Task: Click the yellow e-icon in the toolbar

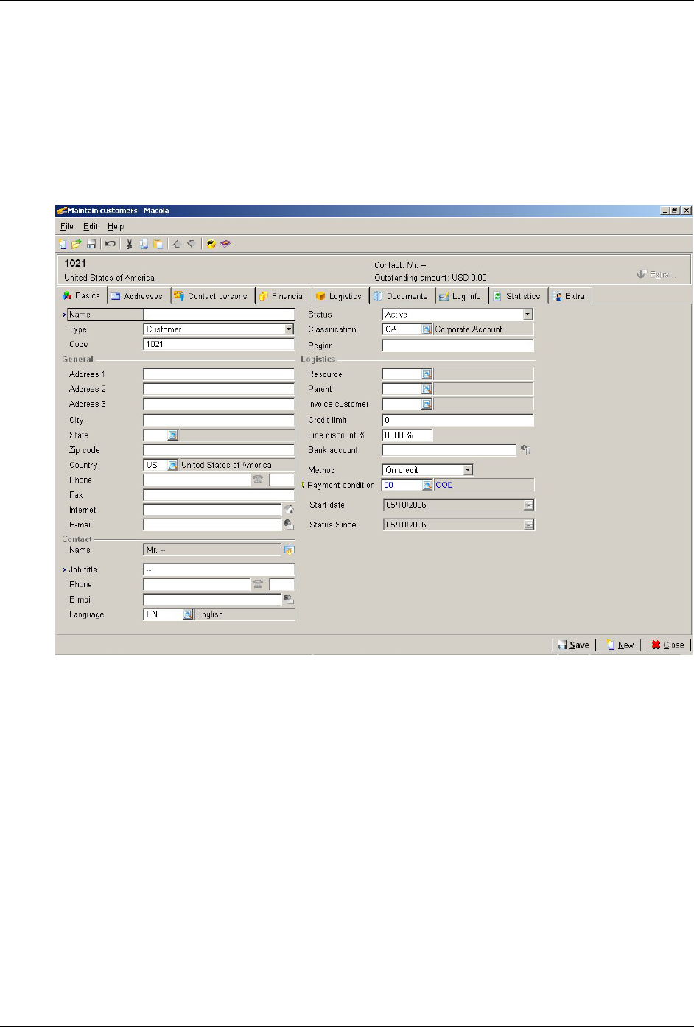Action: click(211, 244)
